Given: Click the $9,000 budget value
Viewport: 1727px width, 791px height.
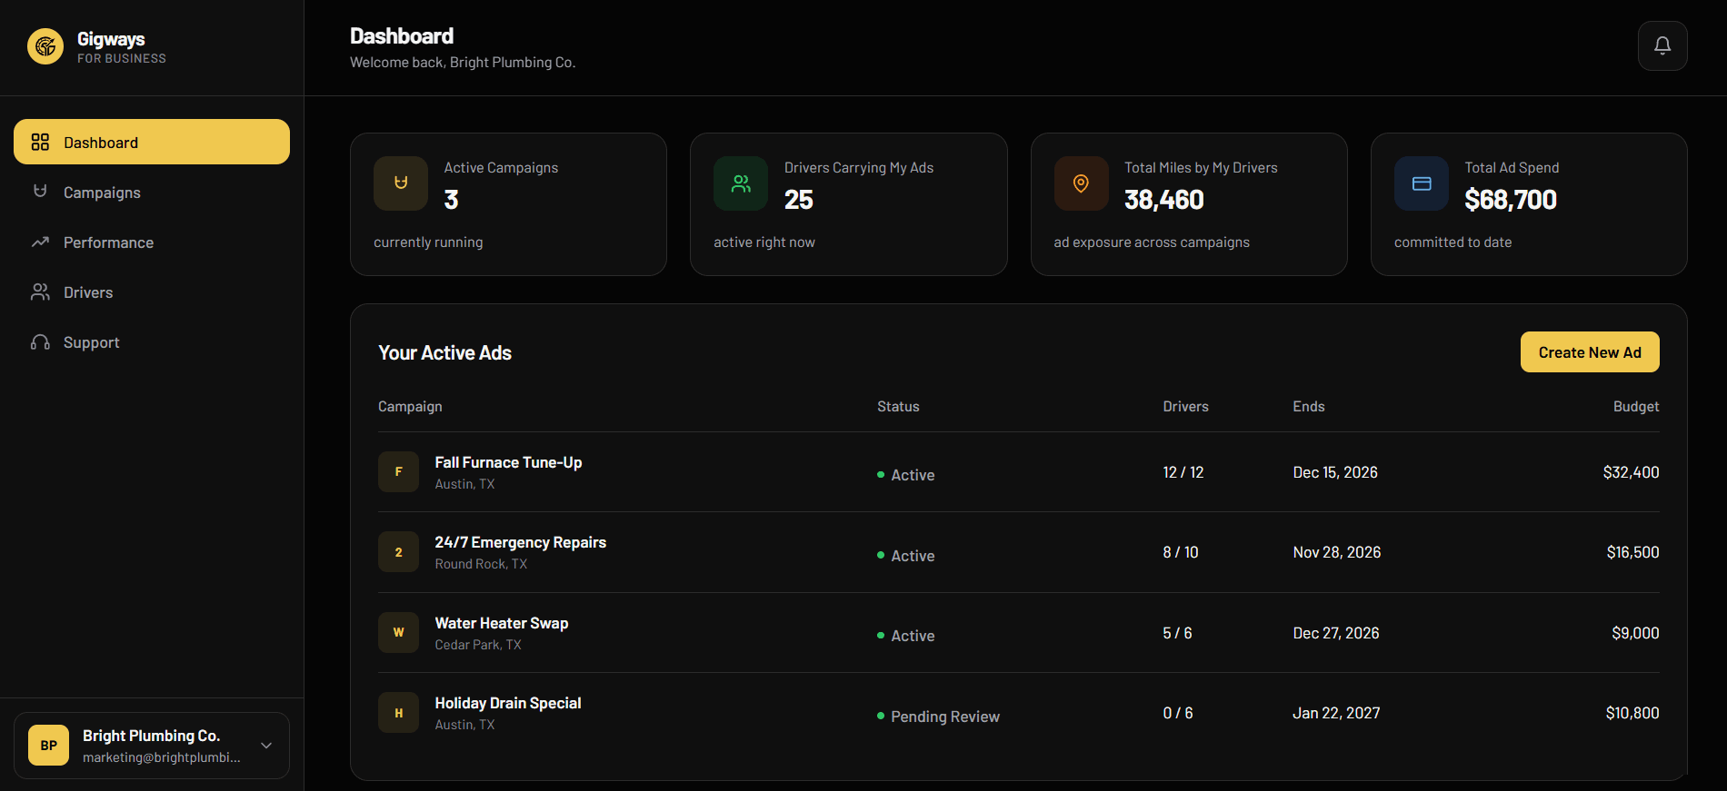Looking at the screenshot, I should [1635, 633].
